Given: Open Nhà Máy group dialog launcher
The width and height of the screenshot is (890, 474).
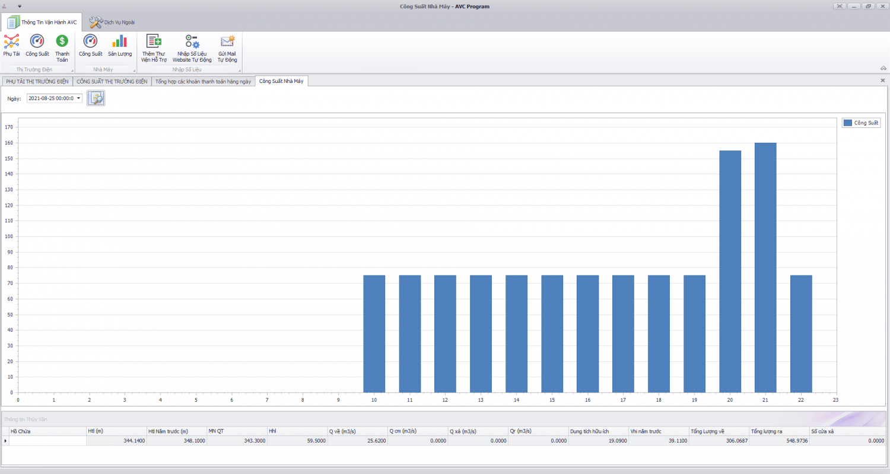Looking at the screenshot, I should pos(134,70).
